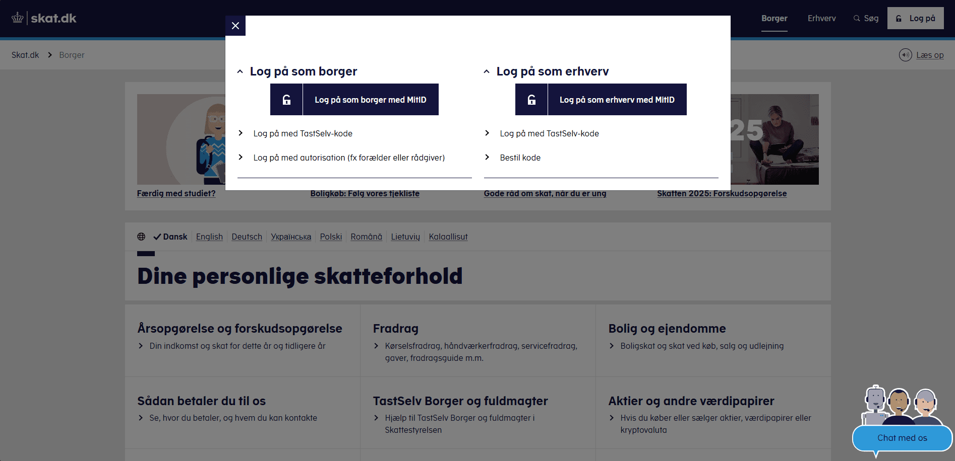The image size is (955, 461).
Task: Click the globe language icon
Action: tap(141, 237)
